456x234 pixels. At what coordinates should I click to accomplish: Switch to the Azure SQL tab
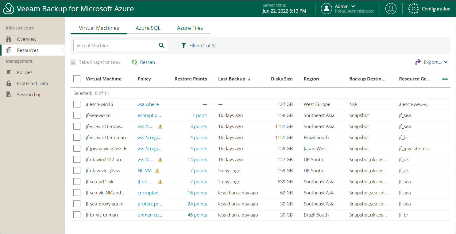(148, 28)
